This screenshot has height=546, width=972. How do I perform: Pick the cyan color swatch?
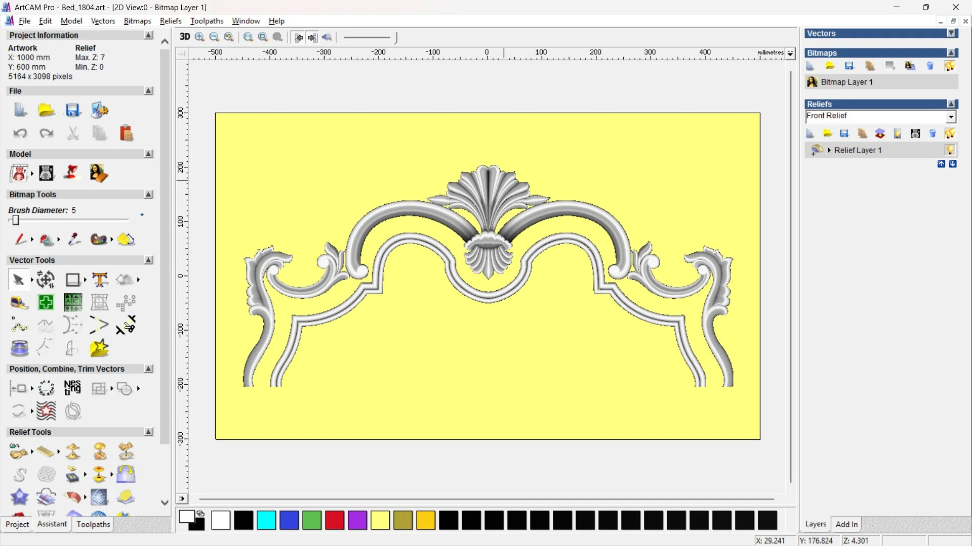[x=266, y=520]
